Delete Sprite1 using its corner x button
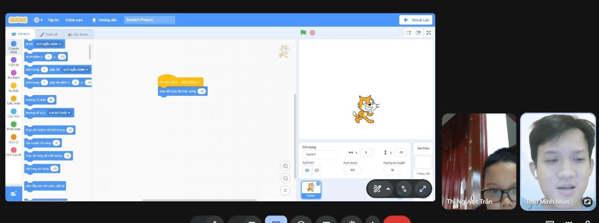The height and width of the screenshot is (223, 599). tap(318, 184)
